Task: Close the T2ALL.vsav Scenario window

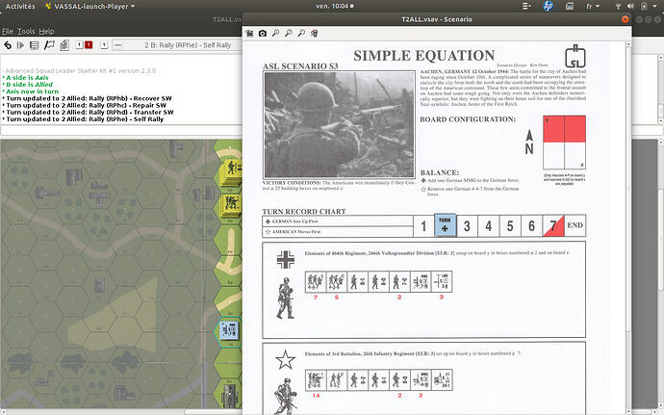Action: coord(626,19)
